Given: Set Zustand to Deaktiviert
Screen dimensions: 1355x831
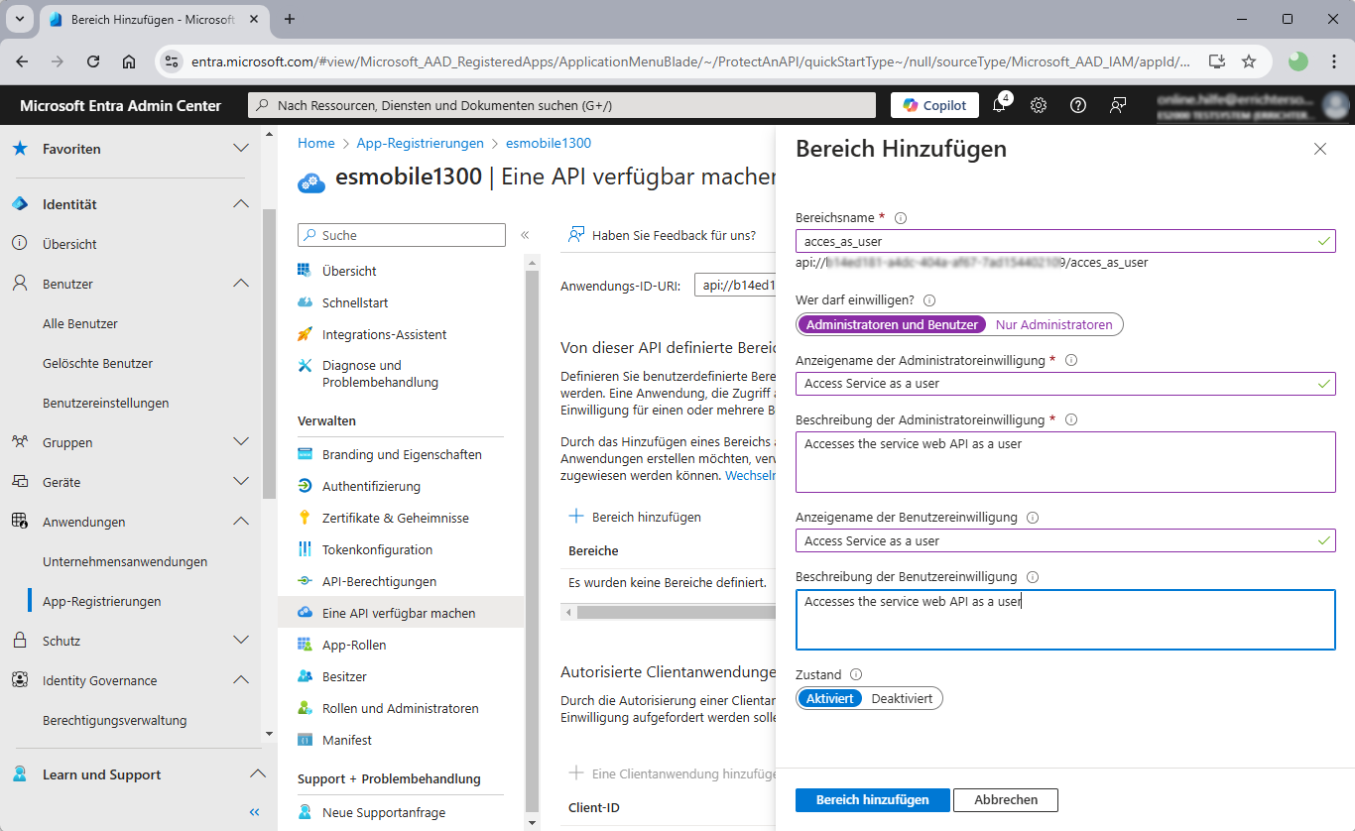Looking at the screenshot, I should coord(902,698).
